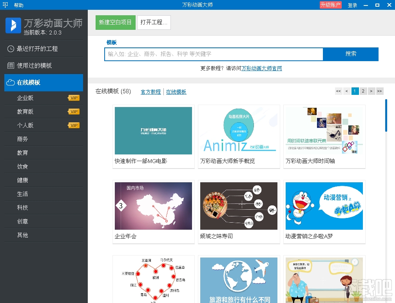
Task: Choose the 教育 template category
Action: pyautogui.click(x=43, y=153)
